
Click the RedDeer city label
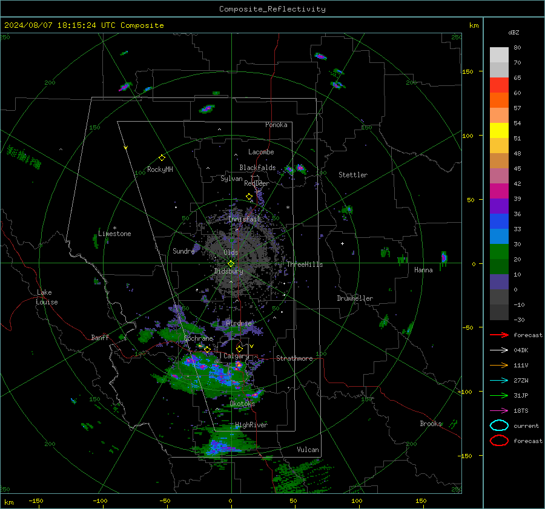coord(257,183)
